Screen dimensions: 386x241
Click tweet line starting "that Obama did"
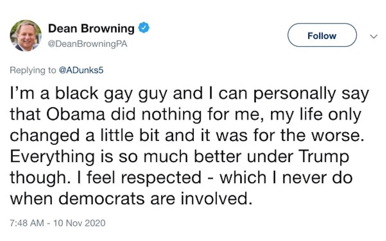(185, 115)
